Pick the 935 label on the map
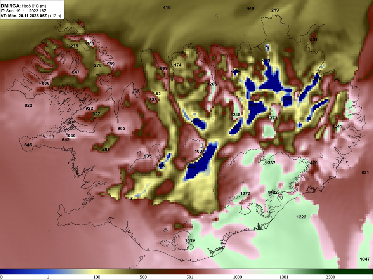The width and height of the screenshot is (373, 280). click(x=148, y=156)
